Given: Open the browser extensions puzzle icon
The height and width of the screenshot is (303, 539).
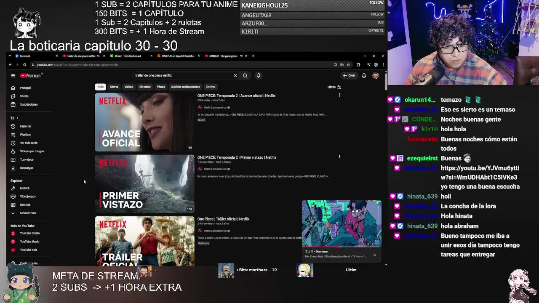Looking at the screenshot, I should click(358, 65).
